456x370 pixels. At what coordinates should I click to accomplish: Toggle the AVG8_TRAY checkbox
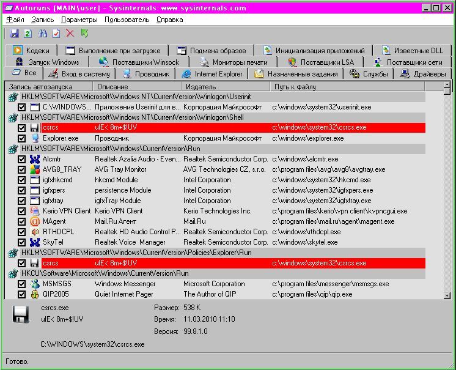click(x=21, y=169)
